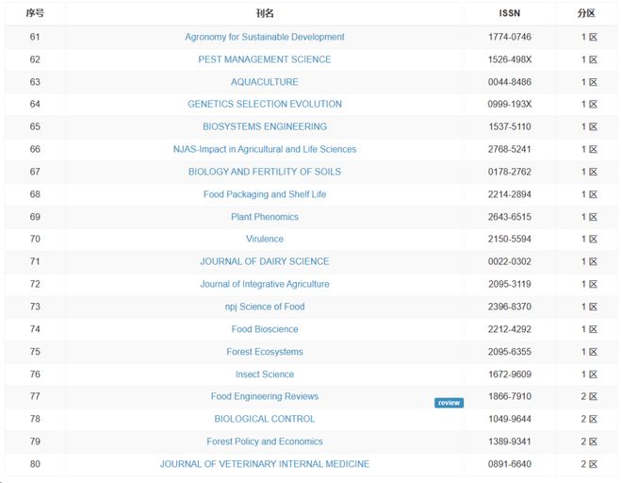Open Agronomy for Sustainable Development journal link
The height and width of the screenshot is (483, 622).
[264, 37]
